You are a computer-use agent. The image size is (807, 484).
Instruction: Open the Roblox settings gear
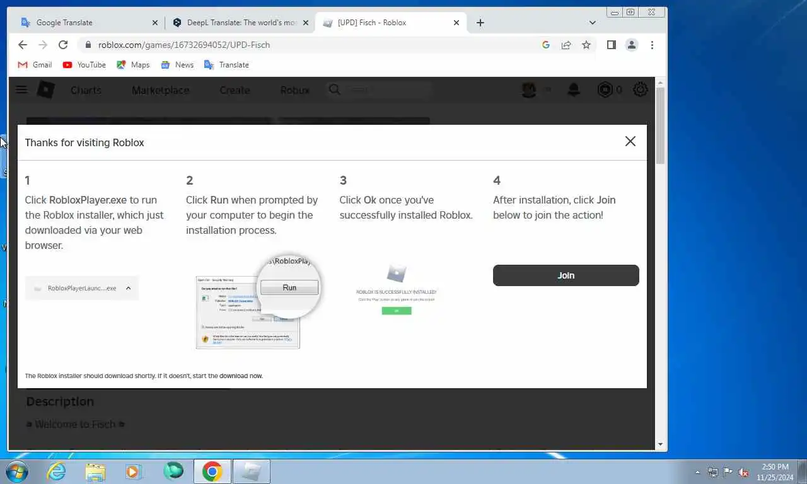point(641,90)
